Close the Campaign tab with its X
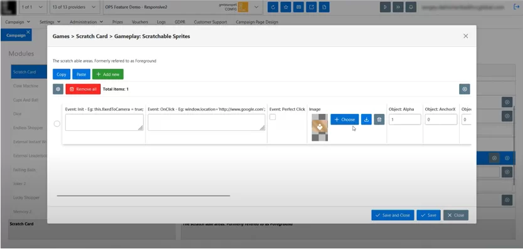This screenshot has width=523, height=249. (28, 32)
